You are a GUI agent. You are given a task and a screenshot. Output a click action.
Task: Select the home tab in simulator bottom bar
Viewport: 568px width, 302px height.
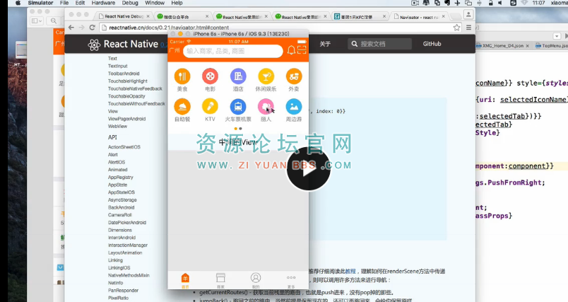click(185, 280)
